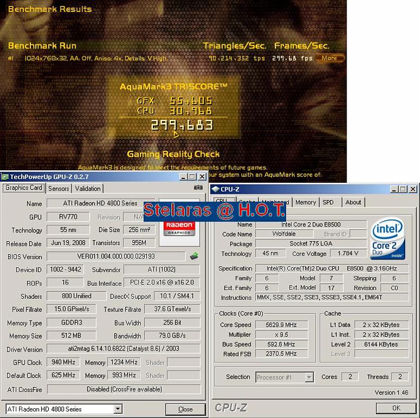420x418 pixels.
Task: Click the 79.0 GB/s bandwidth value
Action: 172,335
